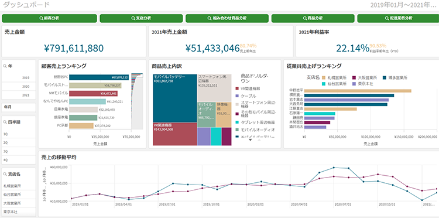
Task: Select the 映像機器 treemap tile
Action: [224, 115]
